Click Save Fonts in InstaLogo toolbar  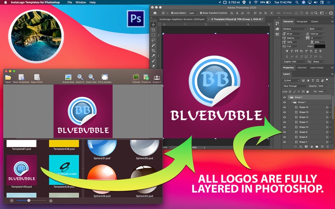(x=37, y=79)
